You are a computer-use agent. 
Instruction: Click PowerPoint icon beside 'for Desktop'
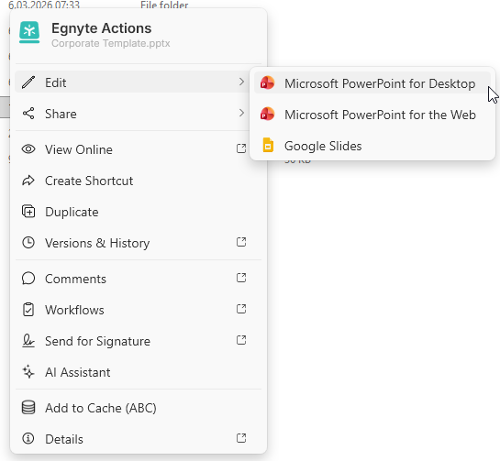pyautogui.click(x=267, y=82)
